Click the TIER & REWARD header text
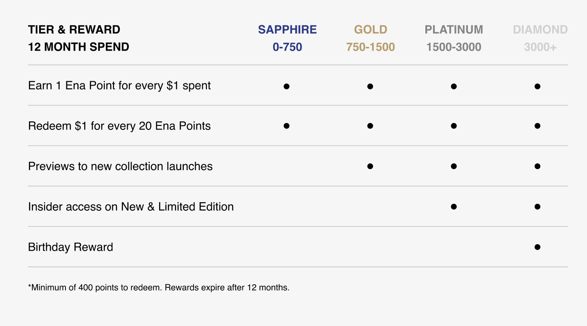The image size is (587, 326). coord(74,29)
